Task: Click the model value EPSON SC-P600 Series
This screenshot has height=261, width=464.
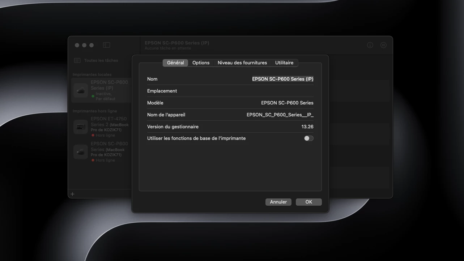Action: click(x=287, y=103)
